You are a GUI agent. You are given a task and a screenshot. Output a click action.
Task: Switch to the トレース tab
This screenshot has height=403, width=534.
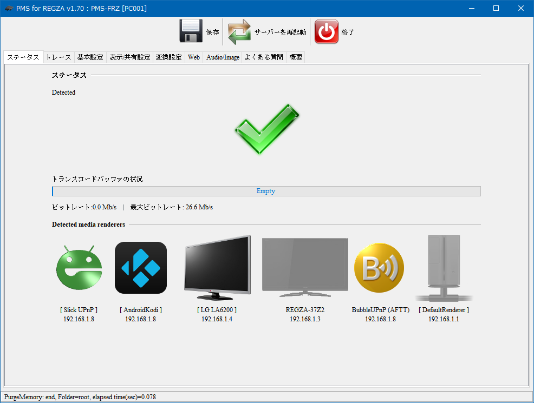(x=58, y=57)
